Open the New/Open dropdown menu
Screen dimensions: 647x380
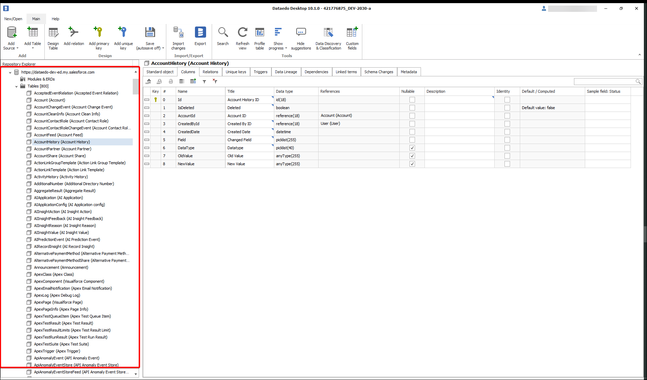point(13,19)
